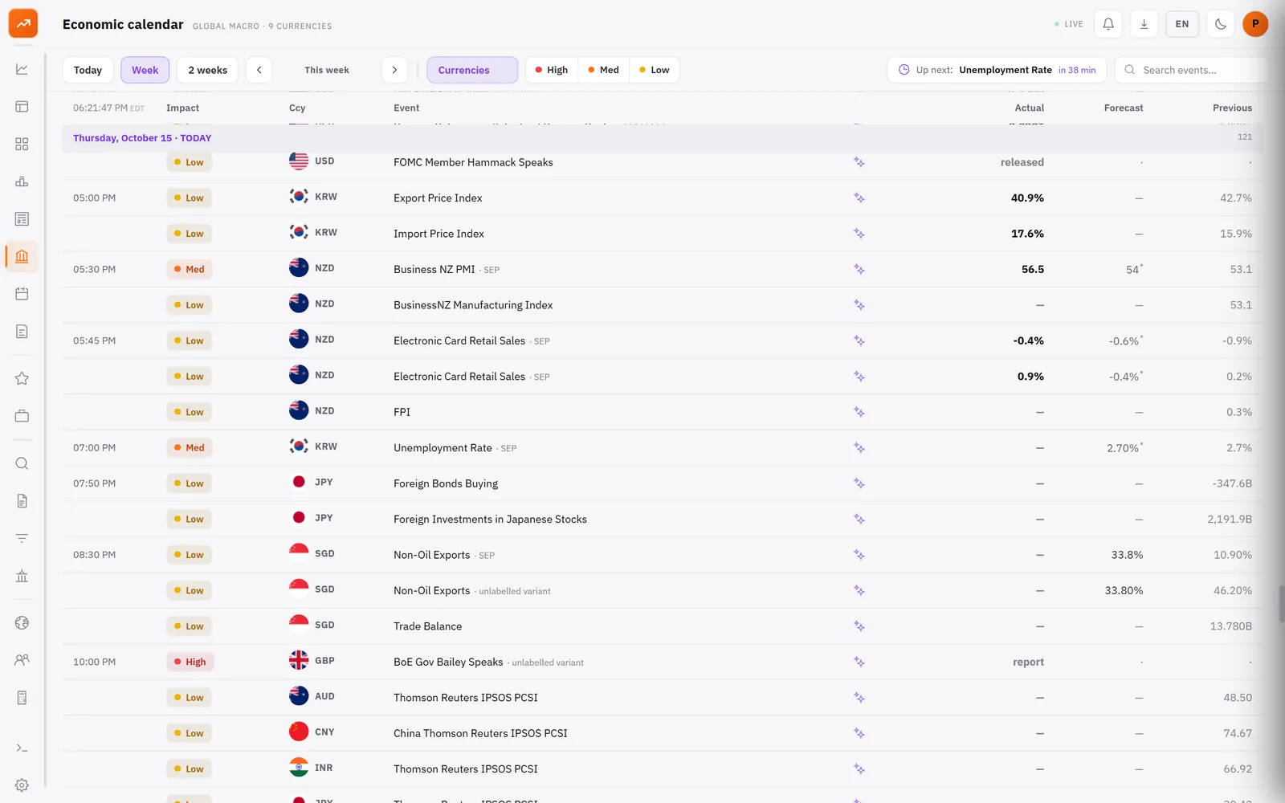1285x803 pixels.
Task: Open the terminal prompt sidebar icon
Action: [22, 748]
